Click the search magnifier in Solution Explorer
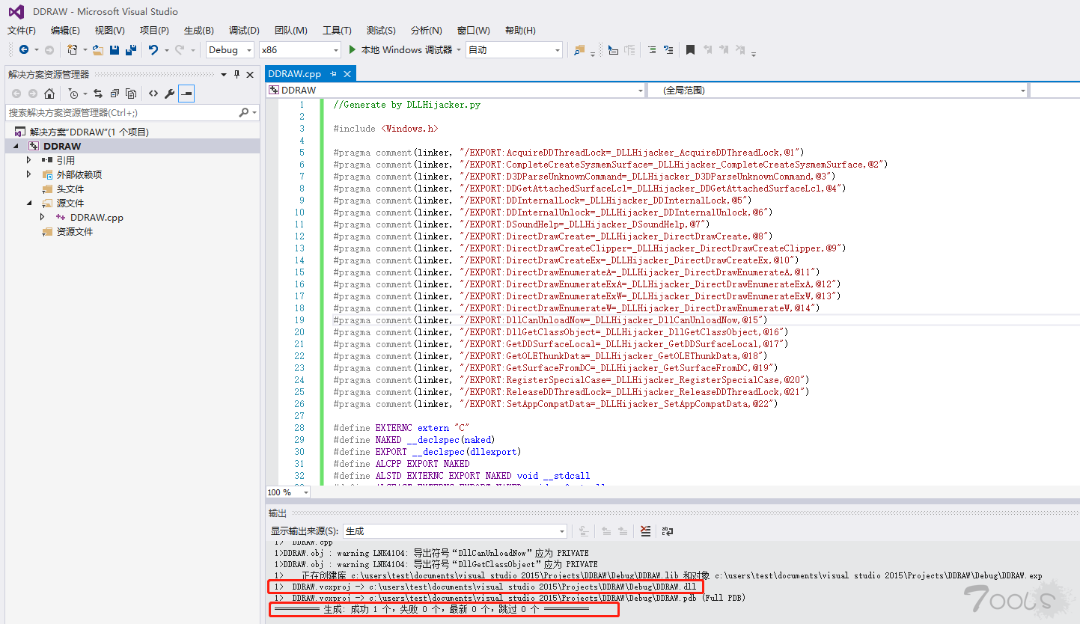This screenshot has width=1080, height=624. point(243,112)
